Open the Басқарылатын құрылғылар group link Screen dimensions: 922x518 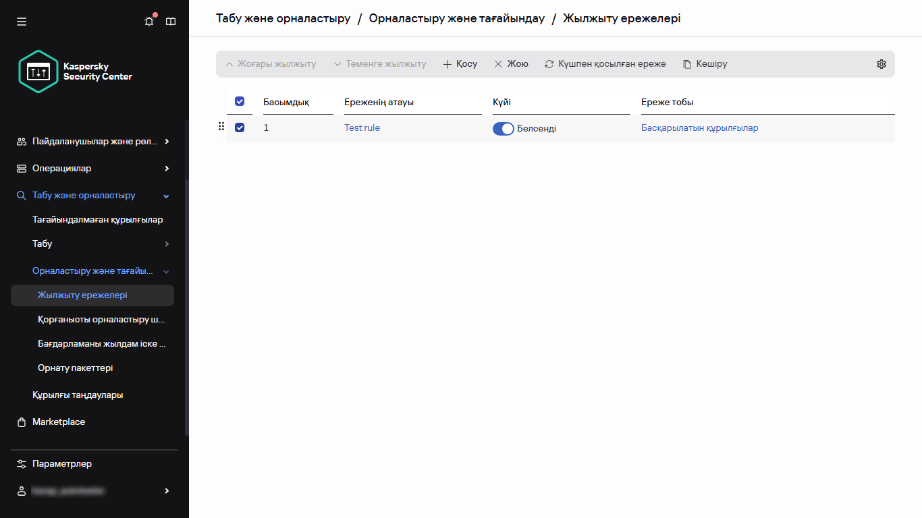pos(699,127)
